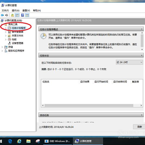Click the 刷新 button
Screen dimensions: 145x145
pyautogui.click(x=139, y=127)
